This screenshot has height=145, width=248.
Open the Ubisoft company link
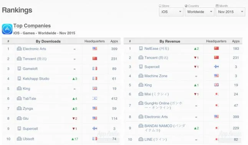(x=28, y=139)
